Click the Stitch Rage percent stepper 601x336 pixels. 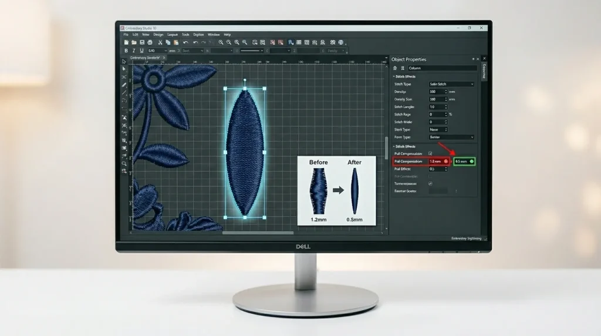point(446,115)
